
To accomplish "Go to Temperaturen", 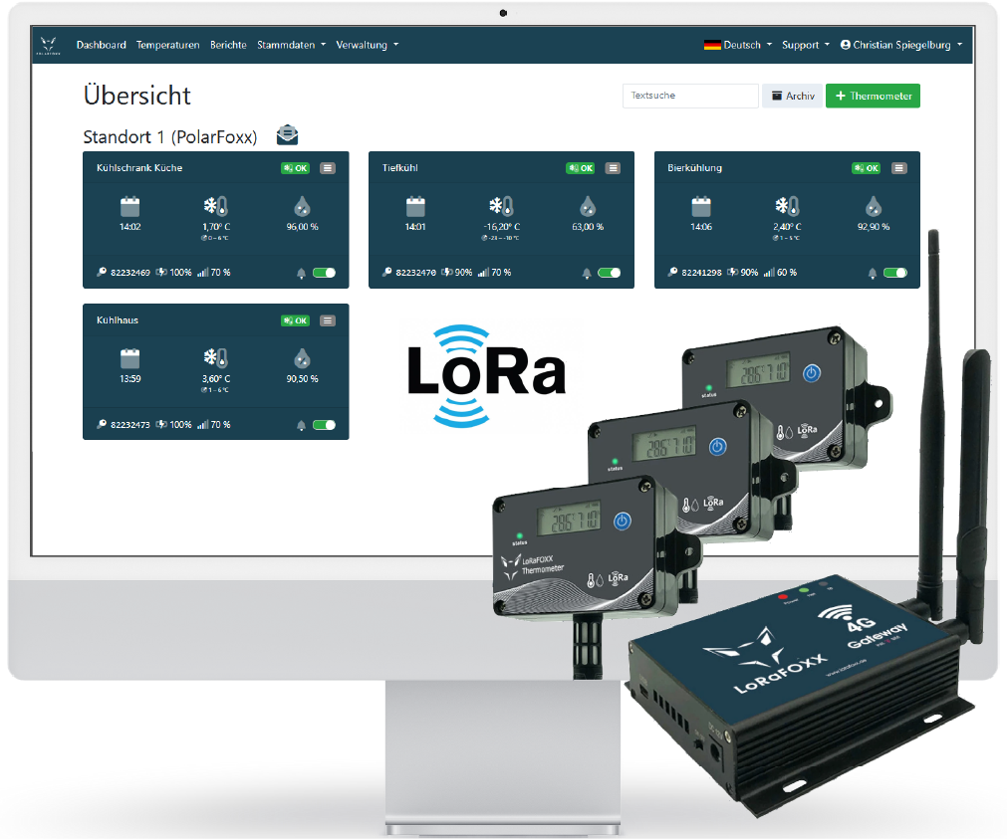I will point(167,45).
